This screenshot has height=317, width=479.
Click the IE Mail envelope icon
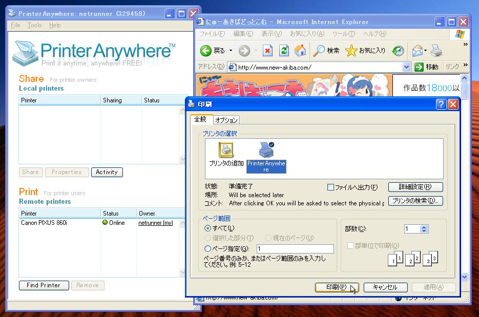click(x=417, y=51)
